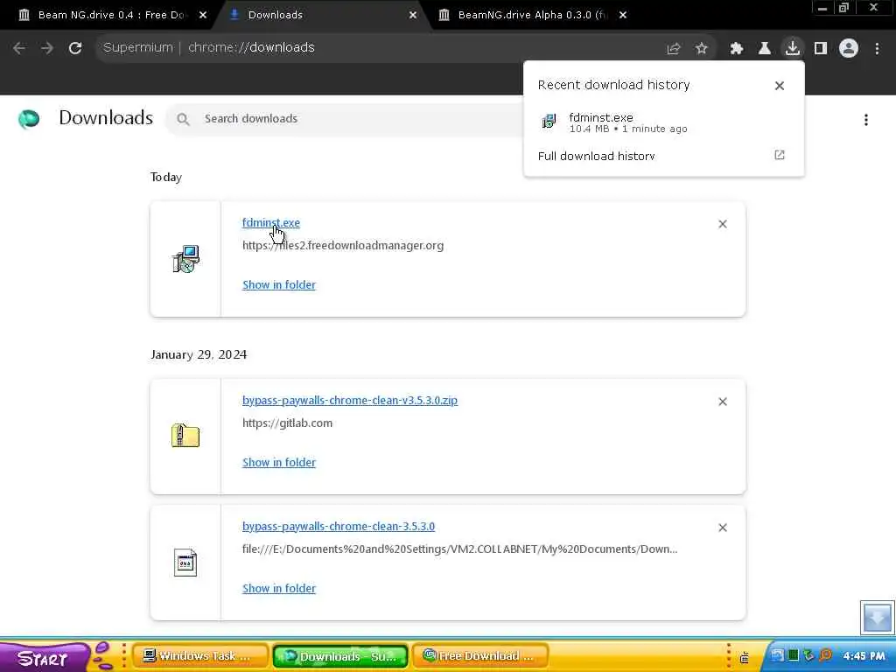Click the fdminst.exe installer file icon
The width and height of the screenshot is (896, 672).
[x=185, y=259]
